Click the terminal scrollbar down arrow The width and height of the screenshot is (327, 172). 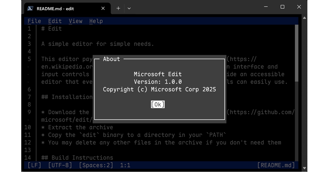(x=305, y=168)
